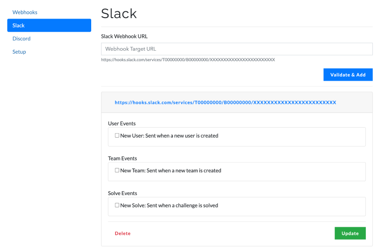Image resolution: width=380 pixels, height=251 pixels.
Task: Delete this Slack webhook
Action: pyautogui.click(x=123, y=233)
